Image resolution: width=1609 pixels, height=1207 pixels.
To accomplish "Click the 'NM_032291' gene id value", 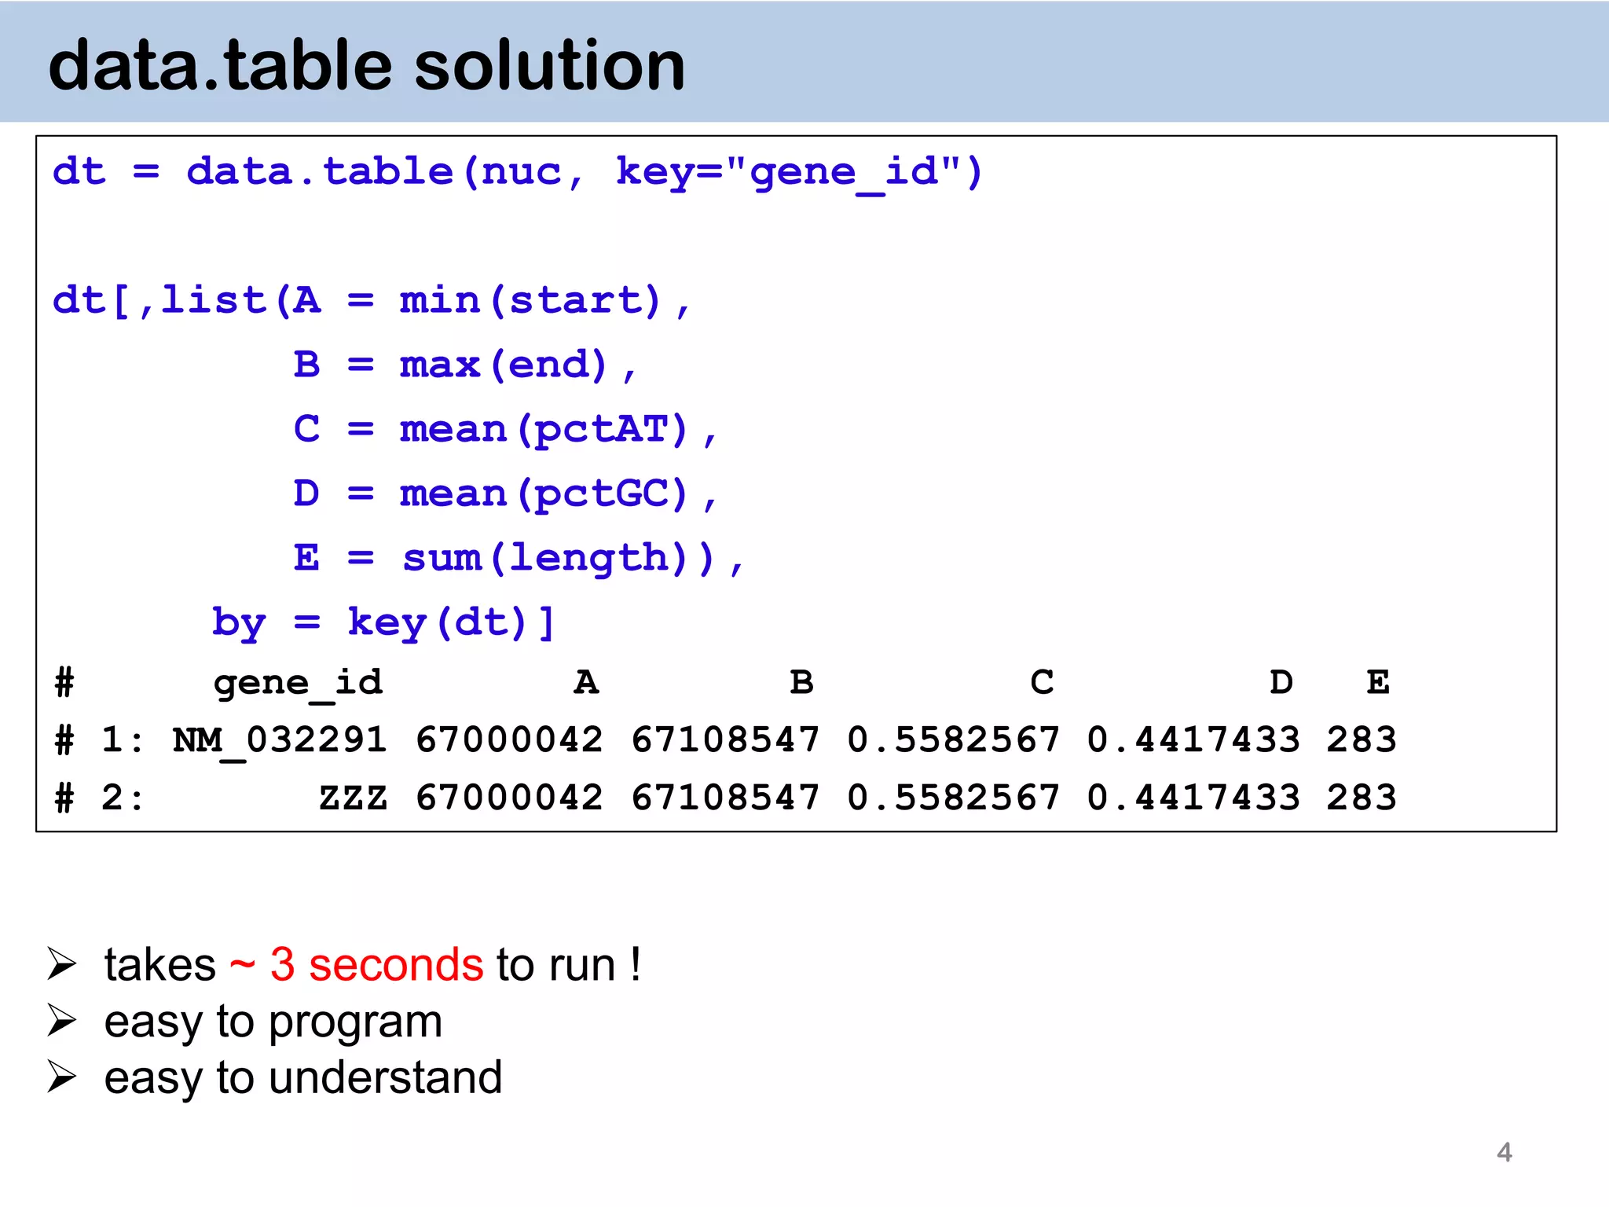I will [280, 742].
